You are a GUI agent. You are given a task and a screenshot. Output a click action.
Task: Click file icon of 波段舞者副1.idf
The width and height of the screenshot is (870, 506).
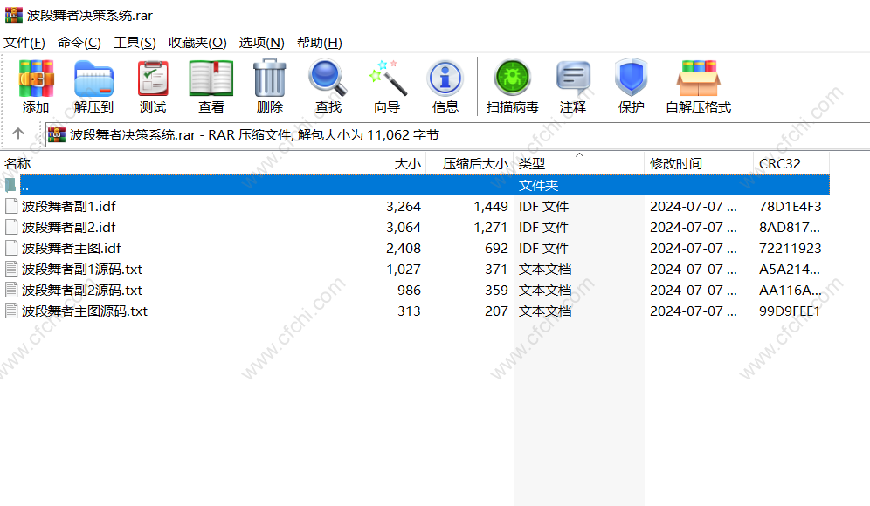11,206
